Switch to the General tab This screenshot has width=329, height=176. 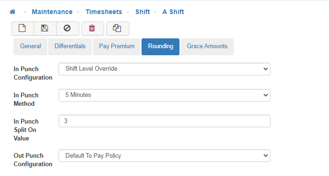[x=30, y=46]
